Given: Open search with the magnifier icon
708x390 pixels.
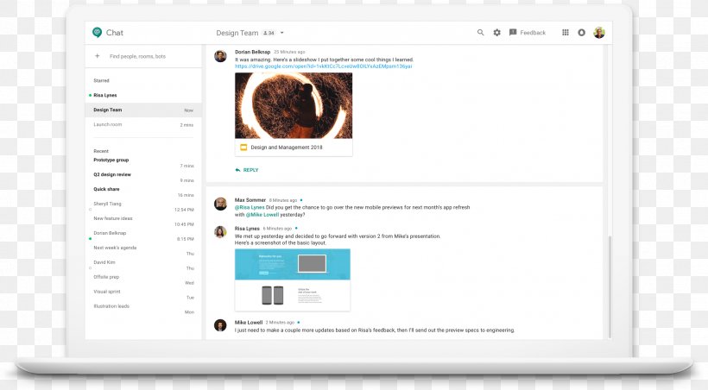Looking at the screenshot, I should coord(480,33).
